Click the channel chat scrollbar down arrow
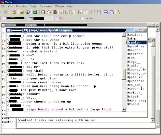This screenshot has width=161, height=135. click(124, 110)
